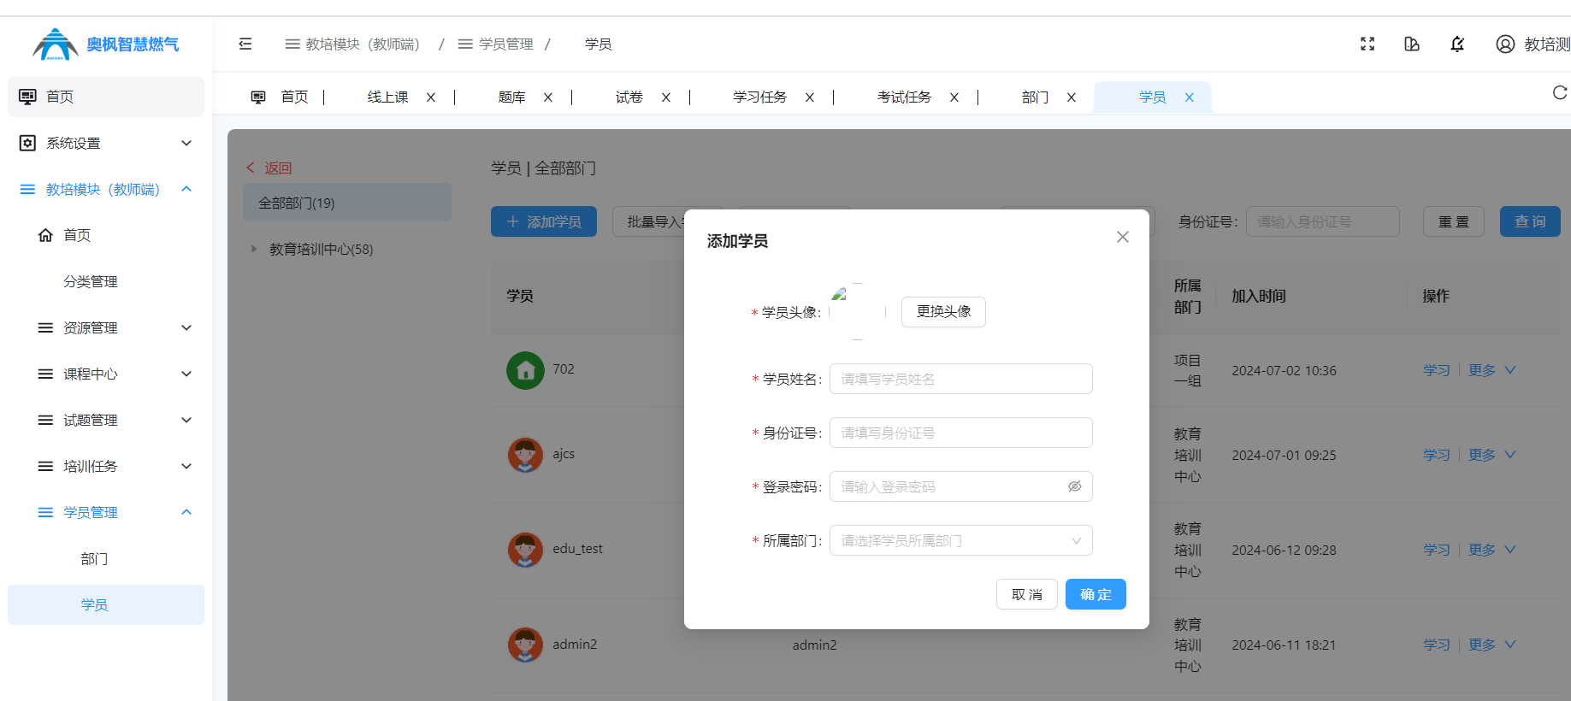Close the 题库 tab

click(x=548, y=97)
